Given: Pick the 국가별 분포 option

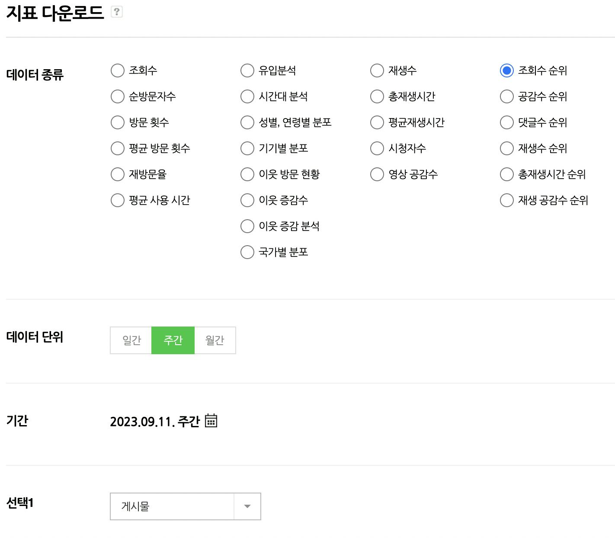Looking at the screenshot, I should click(x=247, y=252).
